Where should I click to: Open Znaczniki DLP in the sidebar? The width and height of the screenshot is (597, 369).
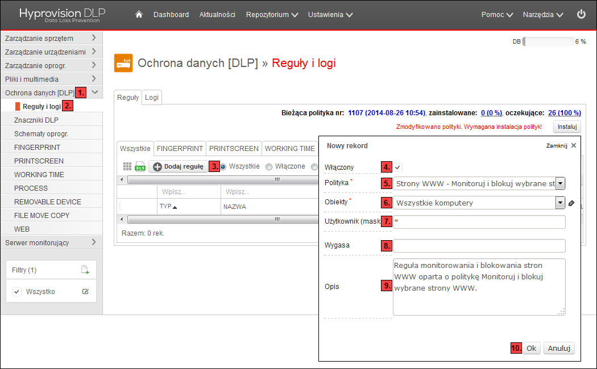click(51, 120)
